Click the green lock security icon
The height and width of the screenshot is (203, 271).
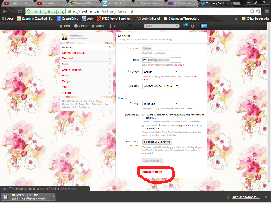(x=28, y=11)
